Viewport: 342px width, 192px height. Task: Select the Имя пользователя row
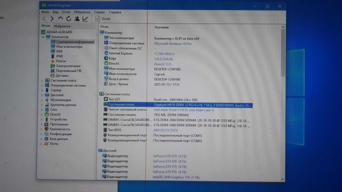pos(134,74)
